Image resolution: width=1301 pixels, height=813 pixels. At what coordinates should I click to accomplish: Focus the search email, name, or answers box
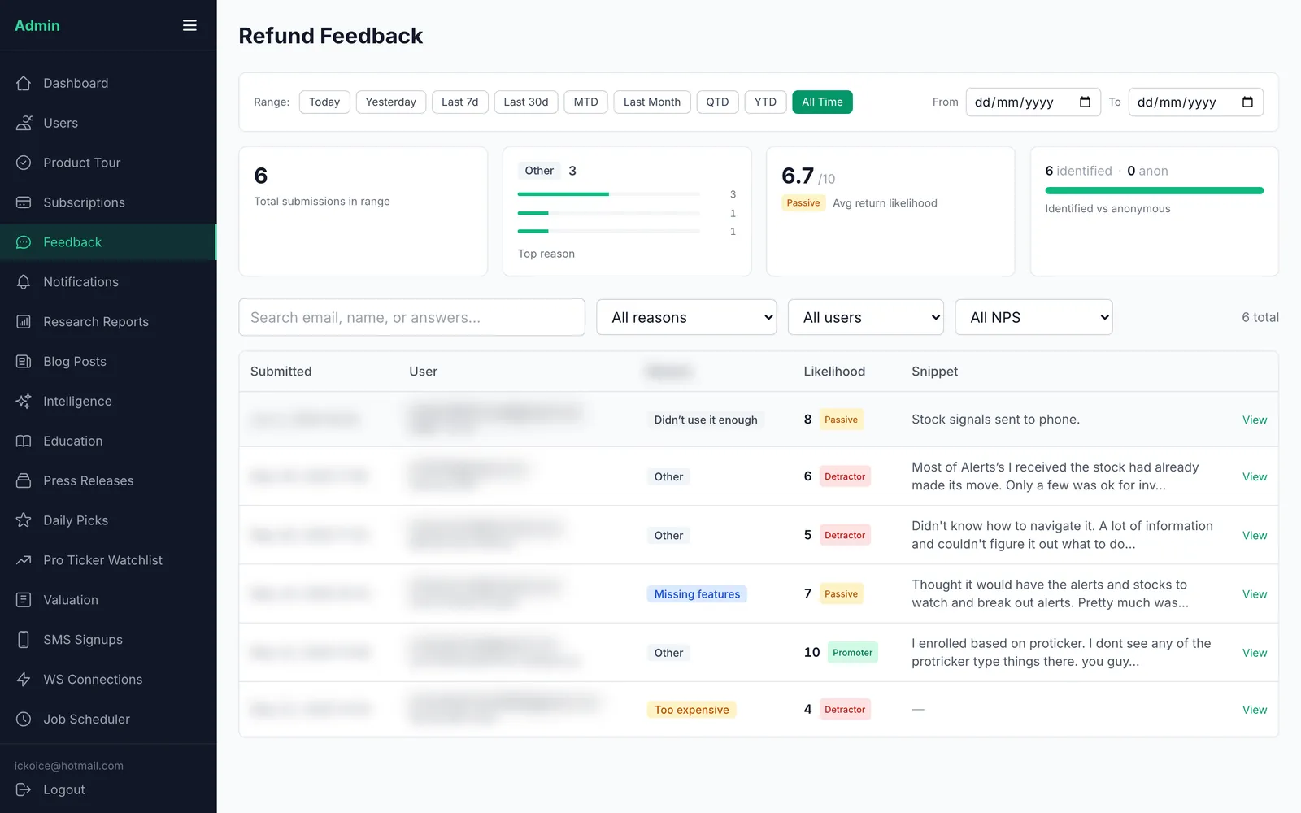(x=411, y=317)
